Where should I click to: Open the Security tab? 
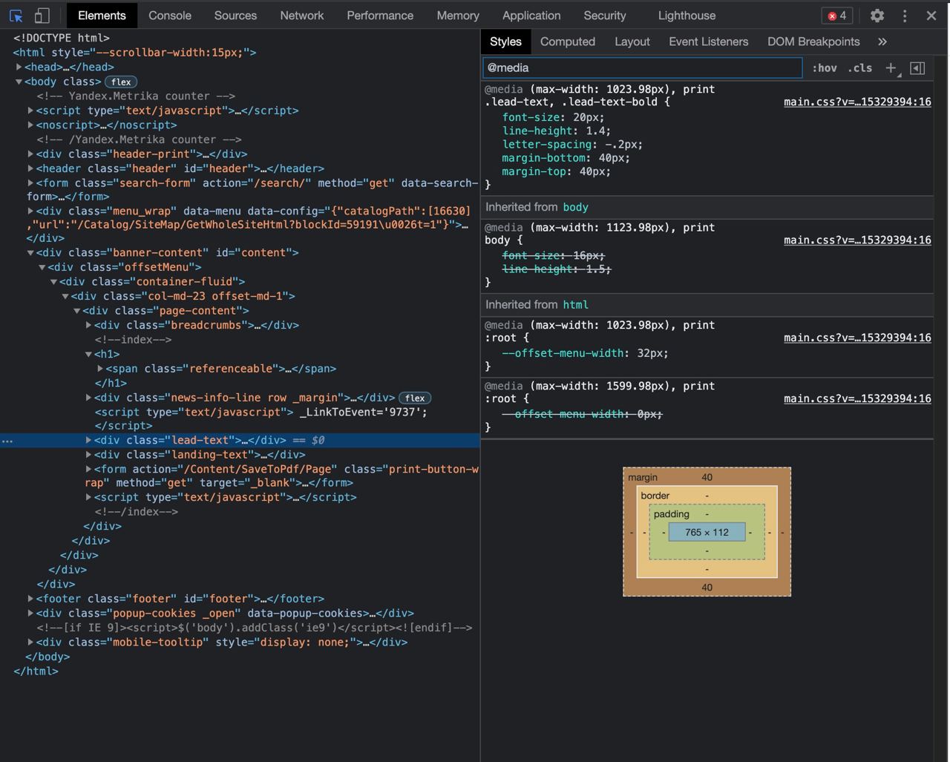click(x=605, y=16)
